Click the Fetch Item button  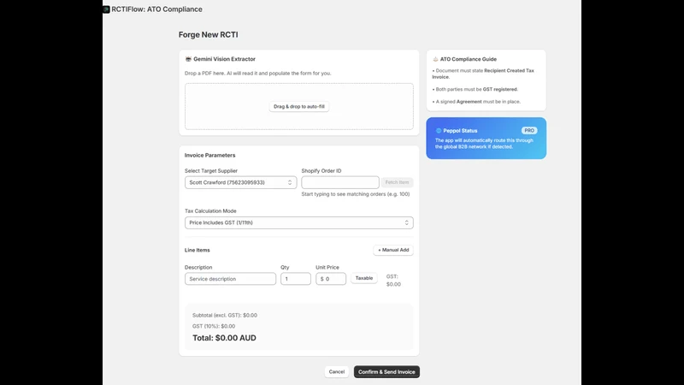click(x=397, y=182)
